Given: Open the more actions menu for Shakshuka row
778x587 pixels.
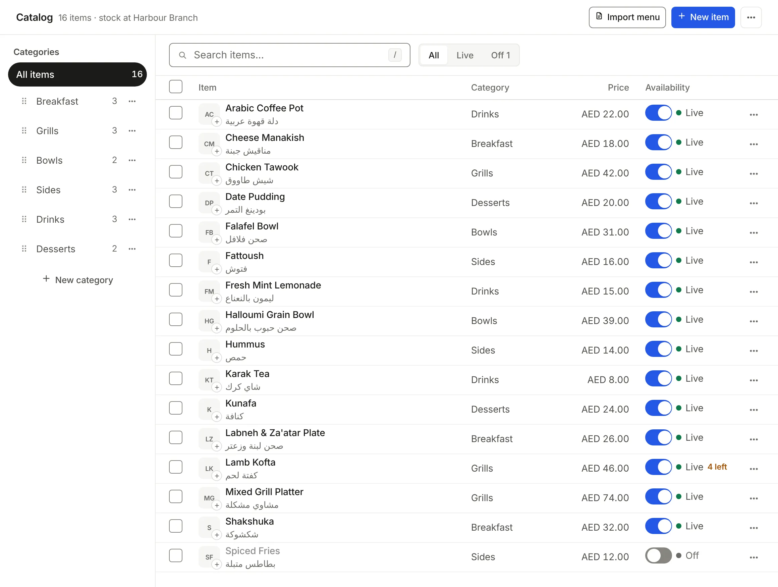Looking at the screenshot, I should [754, 528].
